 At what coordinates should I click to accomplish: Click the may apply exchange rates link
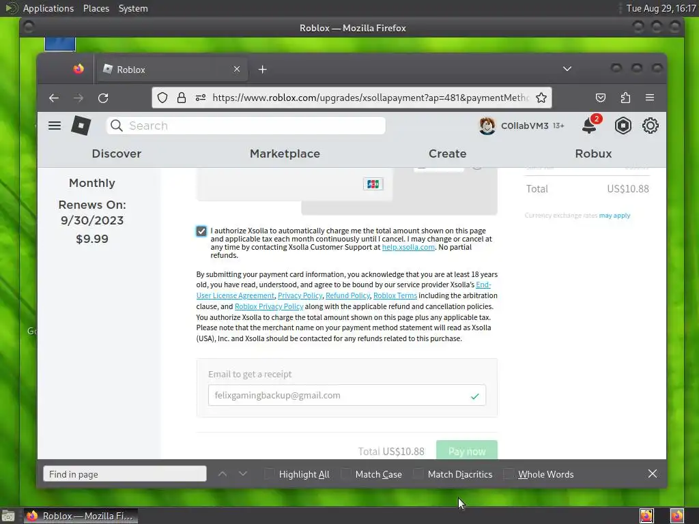coord(614,216)
